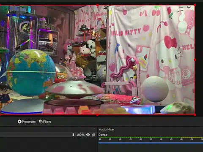Click the right-middle red resize handle
Screen dimensions: 203x152
(x=195, y=60)
